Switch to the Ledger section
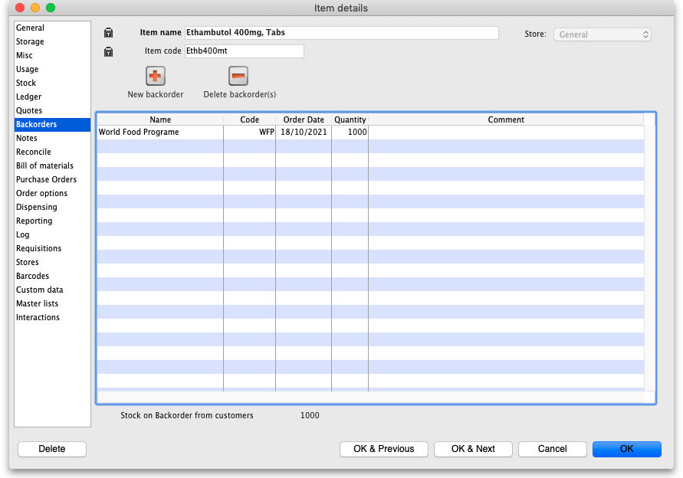 pos(29,97)
